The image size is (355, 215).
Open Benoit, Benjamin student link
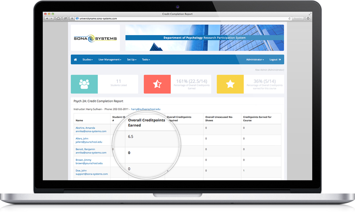click(x=85, y=149)
